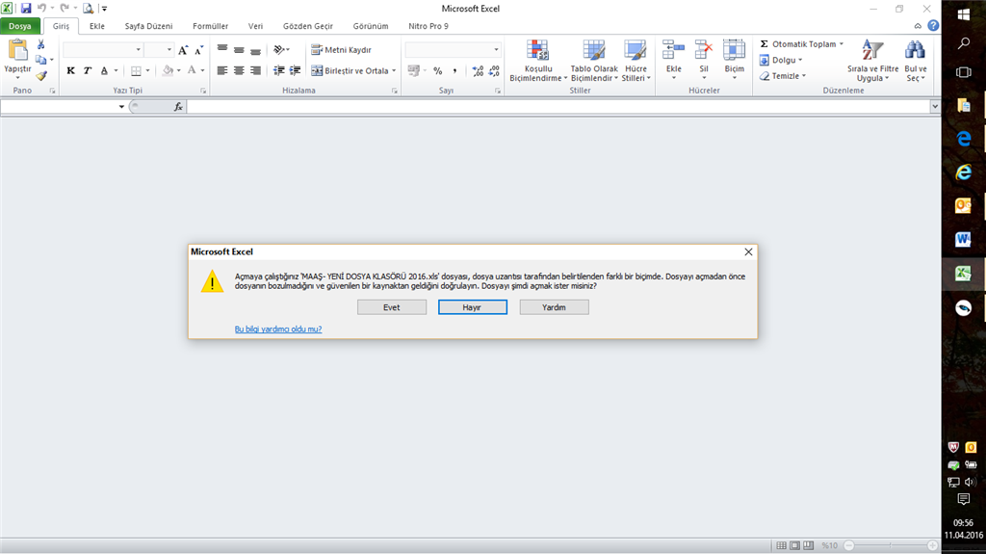The image size is (986, 554).
Task: Click the Undo arrow in quick access toolbar
Action: point(41,8)
